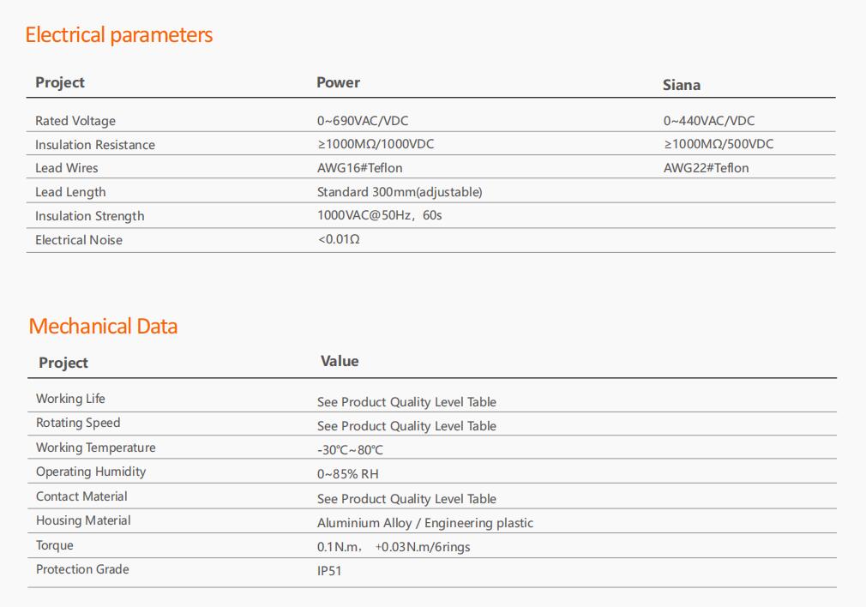Select the value 'AWG16#Teflon'
This screenshot has height=607, width=866.
(359, 168)
